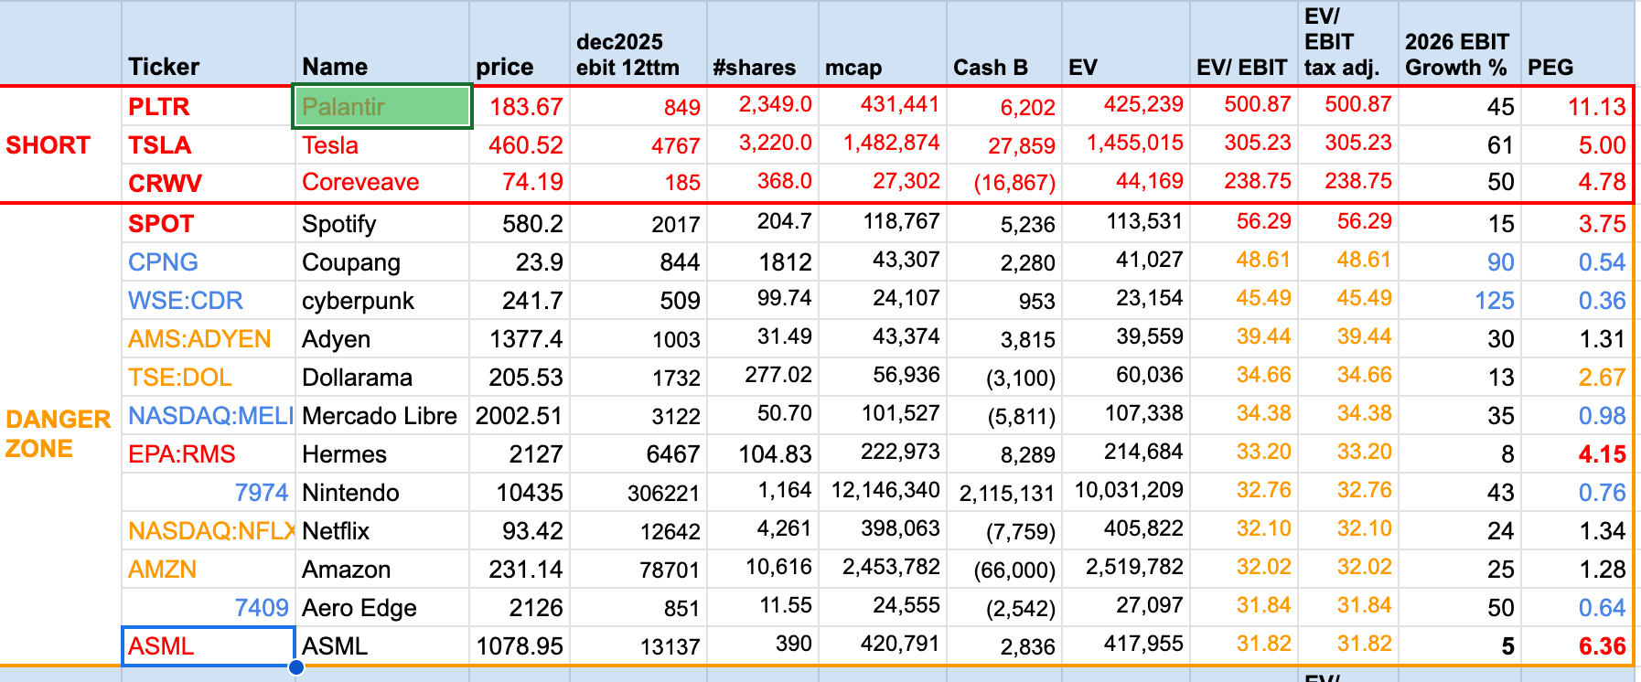Image resolution: width=1641 pixels, height=682 pixels.
Task: Click the Amazon name cell
Action: coord(382,570)
